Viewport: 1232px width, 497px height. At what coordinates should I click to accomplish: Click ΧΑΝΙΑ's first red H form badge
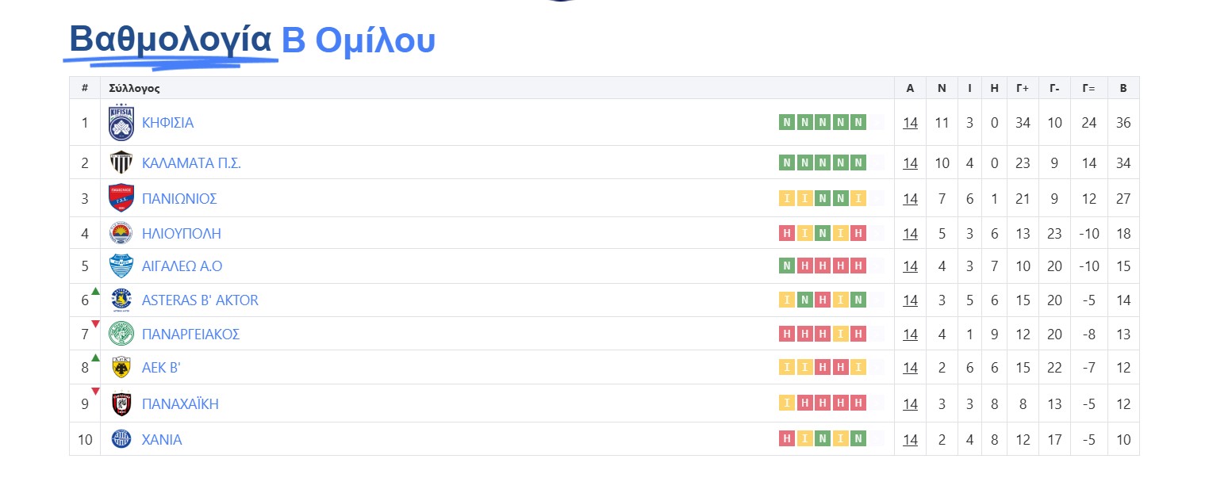pos(786,439)
